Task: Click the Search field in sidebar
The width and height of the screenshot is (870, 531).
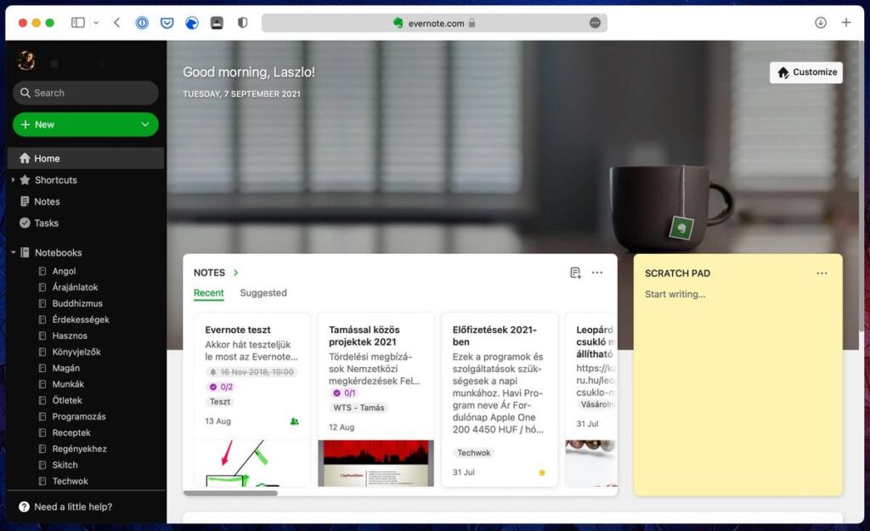Action: (86, 93)
